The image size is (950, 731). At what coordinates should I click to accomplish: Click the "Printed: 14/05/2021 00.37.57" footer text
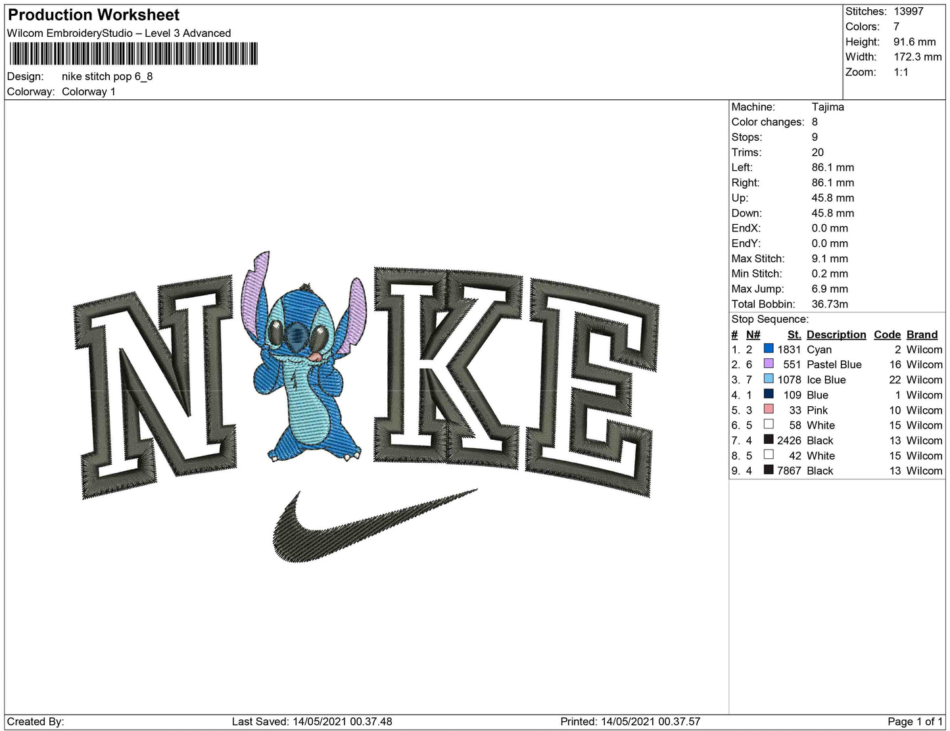click(x=630, y=721)
